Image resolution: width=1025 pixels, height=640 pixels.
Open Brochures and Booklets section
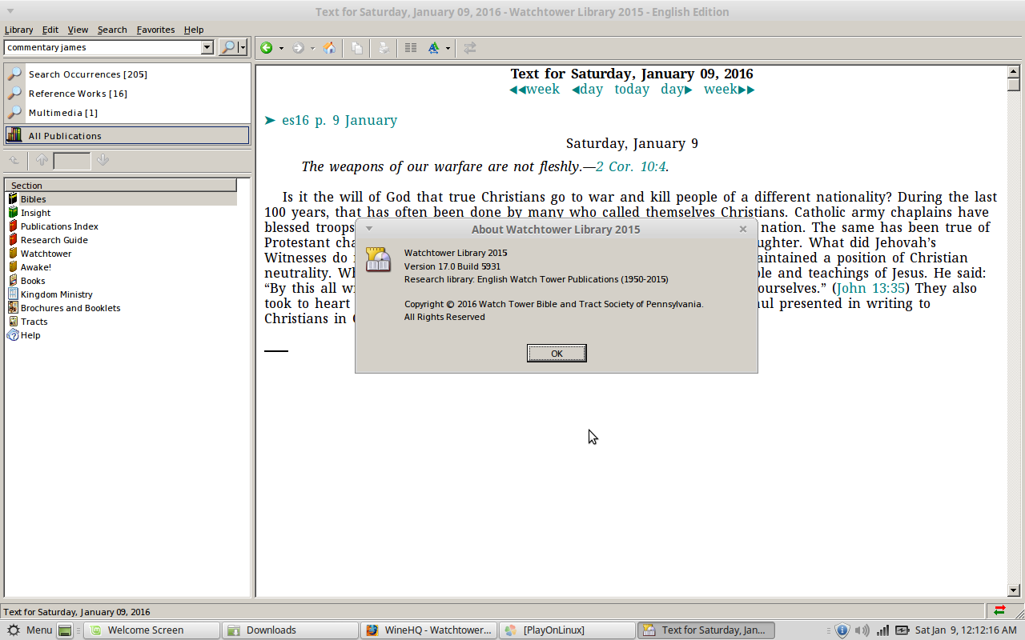tap(70, 308)
